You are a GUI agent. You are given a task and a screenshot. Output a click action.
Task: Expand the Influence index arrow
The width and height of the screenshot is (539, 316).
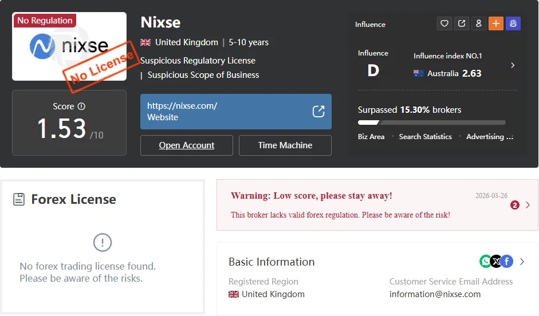(513, 65)
